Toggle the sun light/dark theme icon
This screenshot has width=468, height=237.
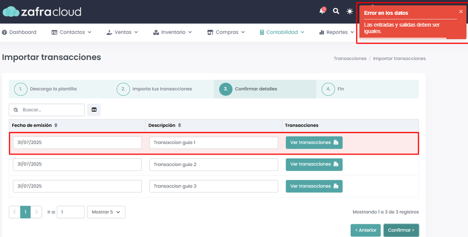point(350,12)
